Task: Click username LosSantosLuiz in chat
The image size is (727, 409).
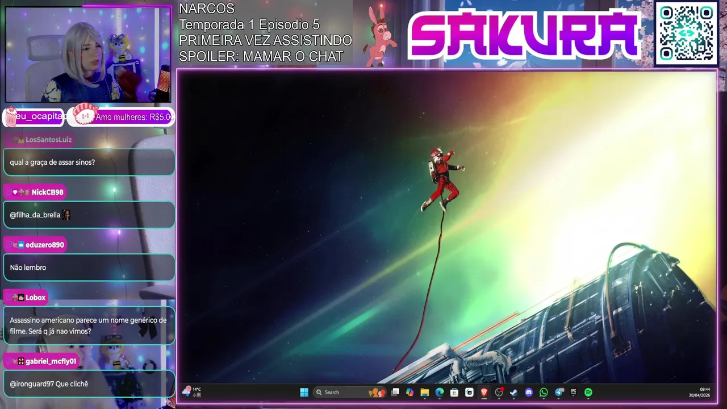Action: 49,140
